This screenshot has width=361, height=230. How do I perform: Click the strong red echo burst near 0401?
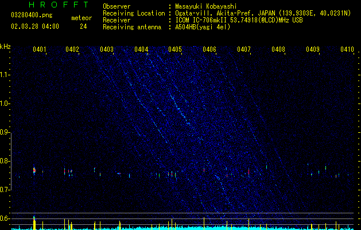(34, 171)
